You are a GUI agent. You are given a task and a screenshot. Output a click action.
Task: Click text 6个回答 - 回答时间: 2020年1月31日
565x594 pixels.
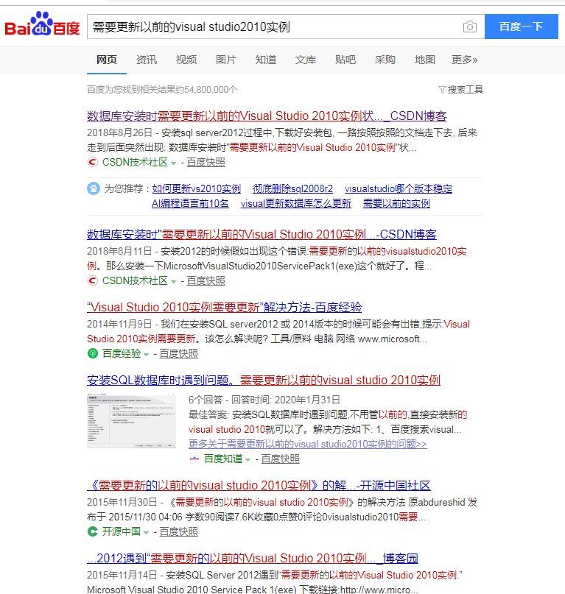264,400
